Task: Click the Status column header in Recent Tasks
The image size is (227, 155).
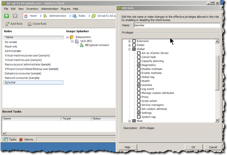Action: [103, 118]
